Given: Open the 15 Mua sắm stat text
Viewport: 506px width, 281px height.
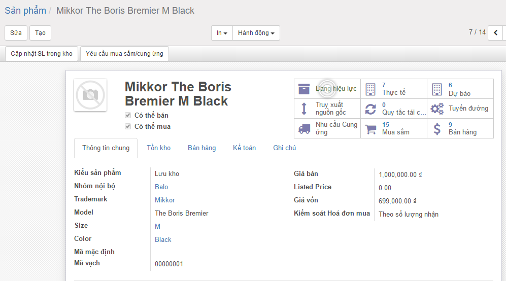Looking at the screenshot, I should click(x=396, y=128).
